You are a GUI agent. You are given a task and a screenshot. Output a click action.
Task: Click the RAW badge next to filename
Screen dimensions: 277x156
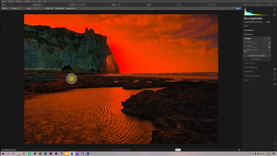(x=268, y=22)
